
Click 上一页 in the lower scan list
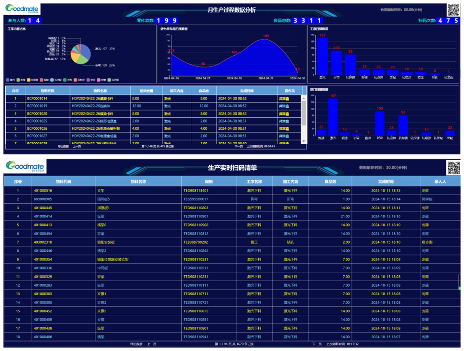(151, 344)
